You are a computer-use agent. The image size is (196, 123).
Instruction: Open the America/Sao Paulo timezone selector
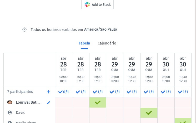tap(100, 30)
